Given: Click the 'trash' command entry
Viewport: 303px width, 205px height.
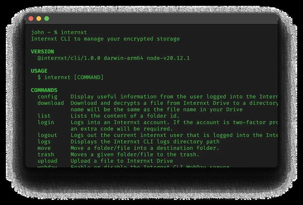Looking at the screenshot, I should pyautogui.click(x=46, y=154).
